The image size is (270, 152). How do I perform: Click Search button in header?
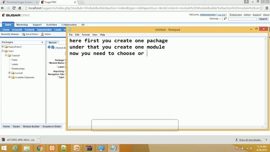pos(263,19)
